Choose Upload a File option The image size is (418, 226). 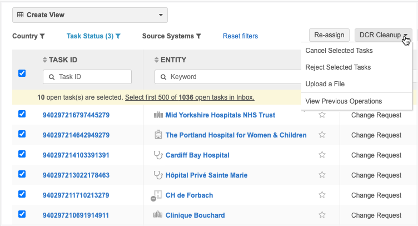(325, 84)
